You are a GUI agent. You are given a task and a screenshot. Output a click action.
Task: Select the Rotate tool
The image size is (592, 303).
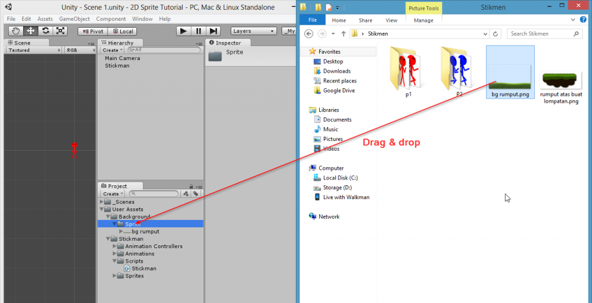pos(46,31)
